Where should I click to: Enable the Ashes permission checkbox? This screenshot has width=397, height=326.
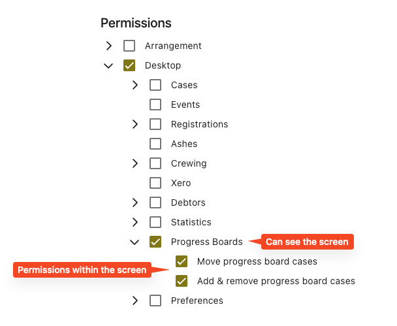click(x=155, y=144)
